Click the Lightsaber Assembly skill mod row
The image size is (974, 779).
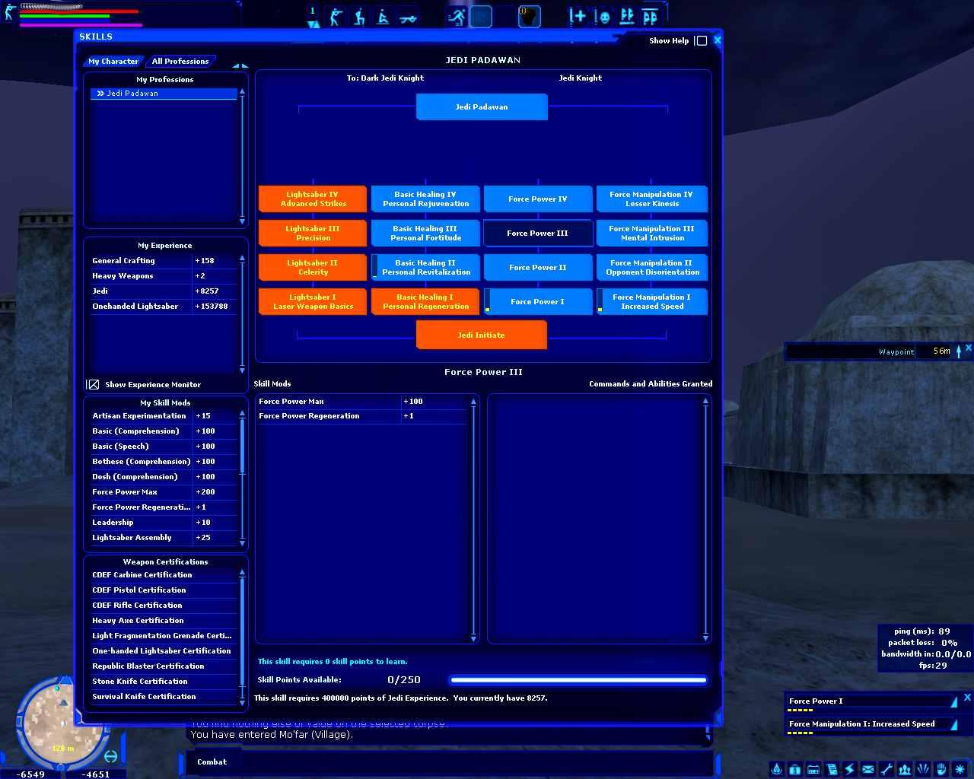pyautogui.click(x=164, y=538)
